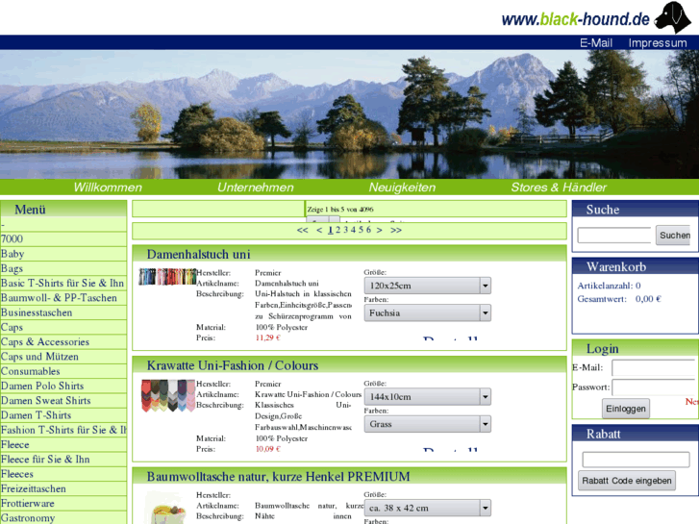The width and height of the screenshot is (699, 524).
Task: Open the www.black-hound.de homepage link
Action: click(x=576, y=19)
